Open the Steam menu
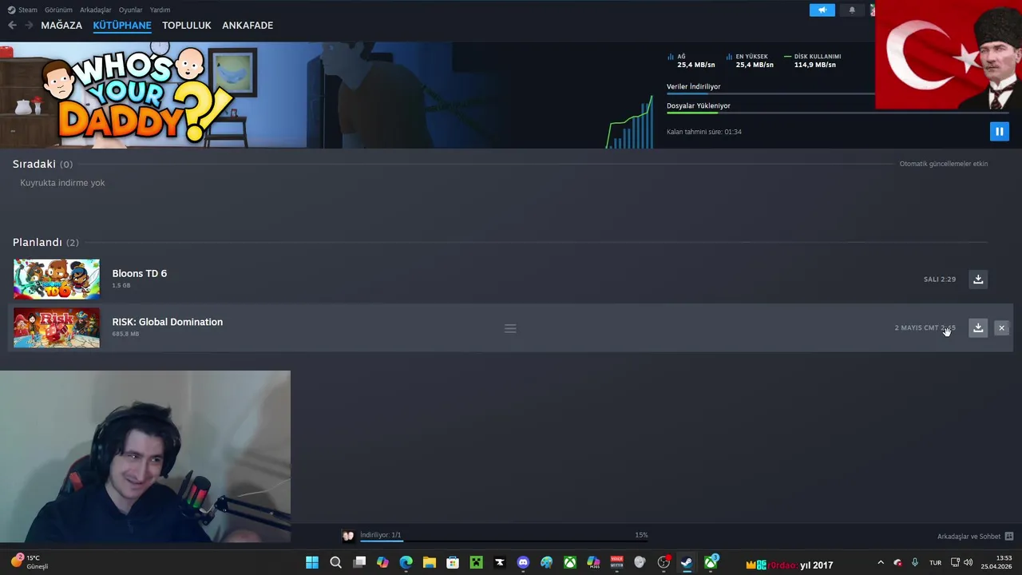This screenshot has width=1022, height=575. [x=23, y=10]
